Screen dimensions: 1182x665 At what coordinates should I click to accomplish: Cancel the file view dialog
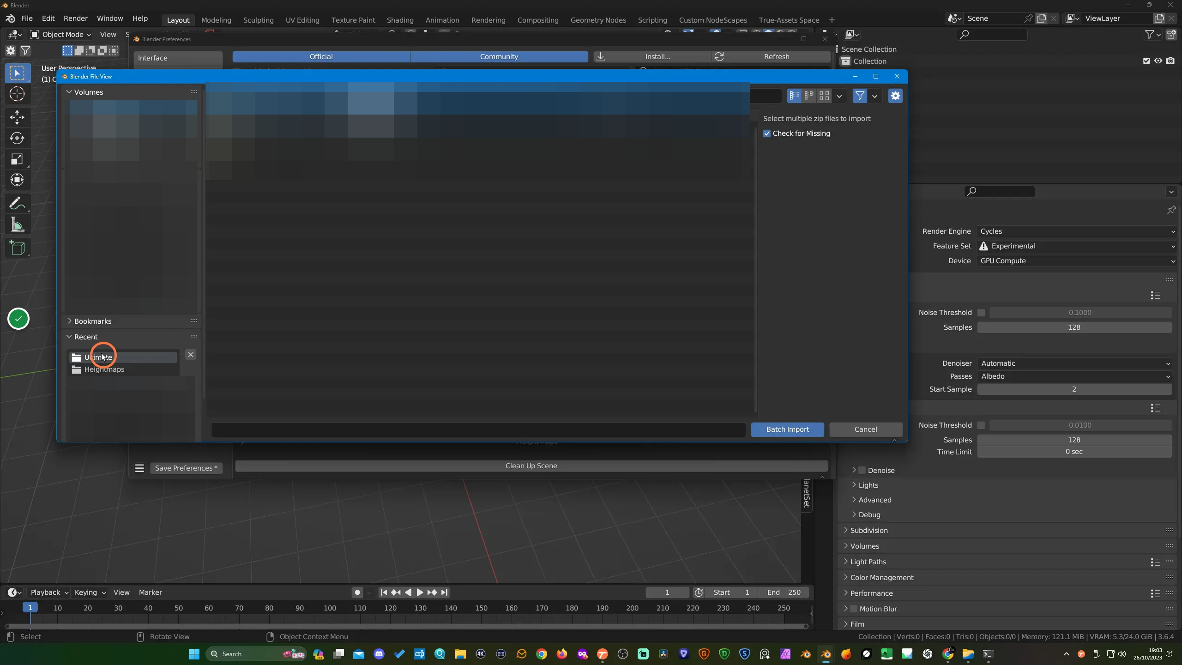click(x=865, y=429)
